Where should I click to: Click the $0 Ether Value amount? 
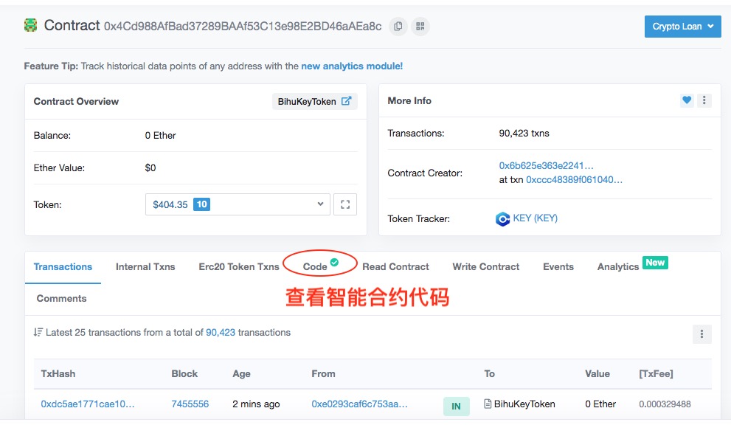(x=150, y=168)
